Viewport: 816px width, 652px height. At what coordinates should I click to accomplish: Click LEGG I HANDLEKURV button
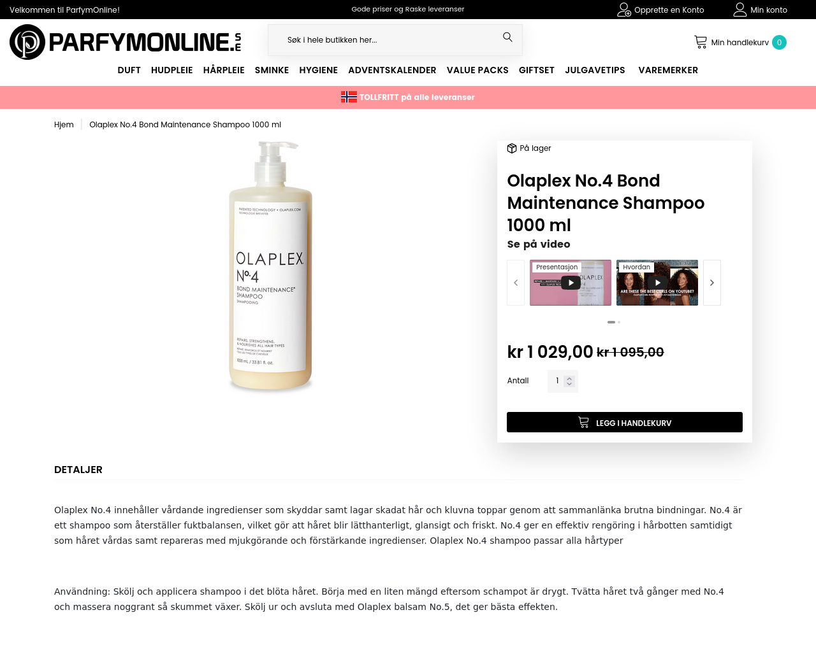click(x=625, y=422)
